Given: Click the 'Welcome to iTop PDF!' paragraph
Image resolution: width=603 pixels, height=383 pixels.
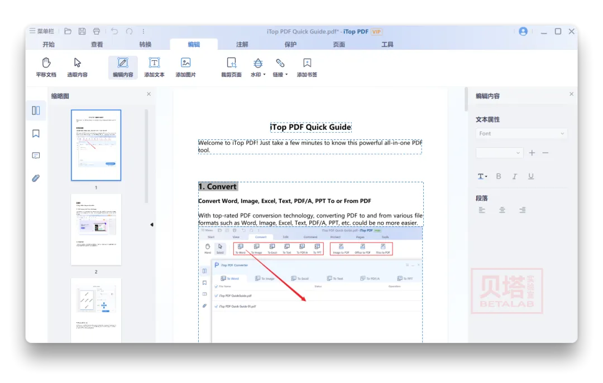Looking at the screenshot, I should click(x=310, y=147).
